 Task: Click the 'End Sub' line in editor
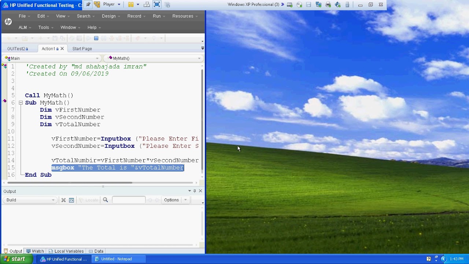point(38,175)
